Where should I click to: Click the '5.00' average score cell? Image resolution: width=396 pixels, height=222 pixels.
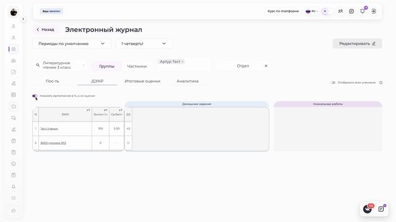pos(116,129)
